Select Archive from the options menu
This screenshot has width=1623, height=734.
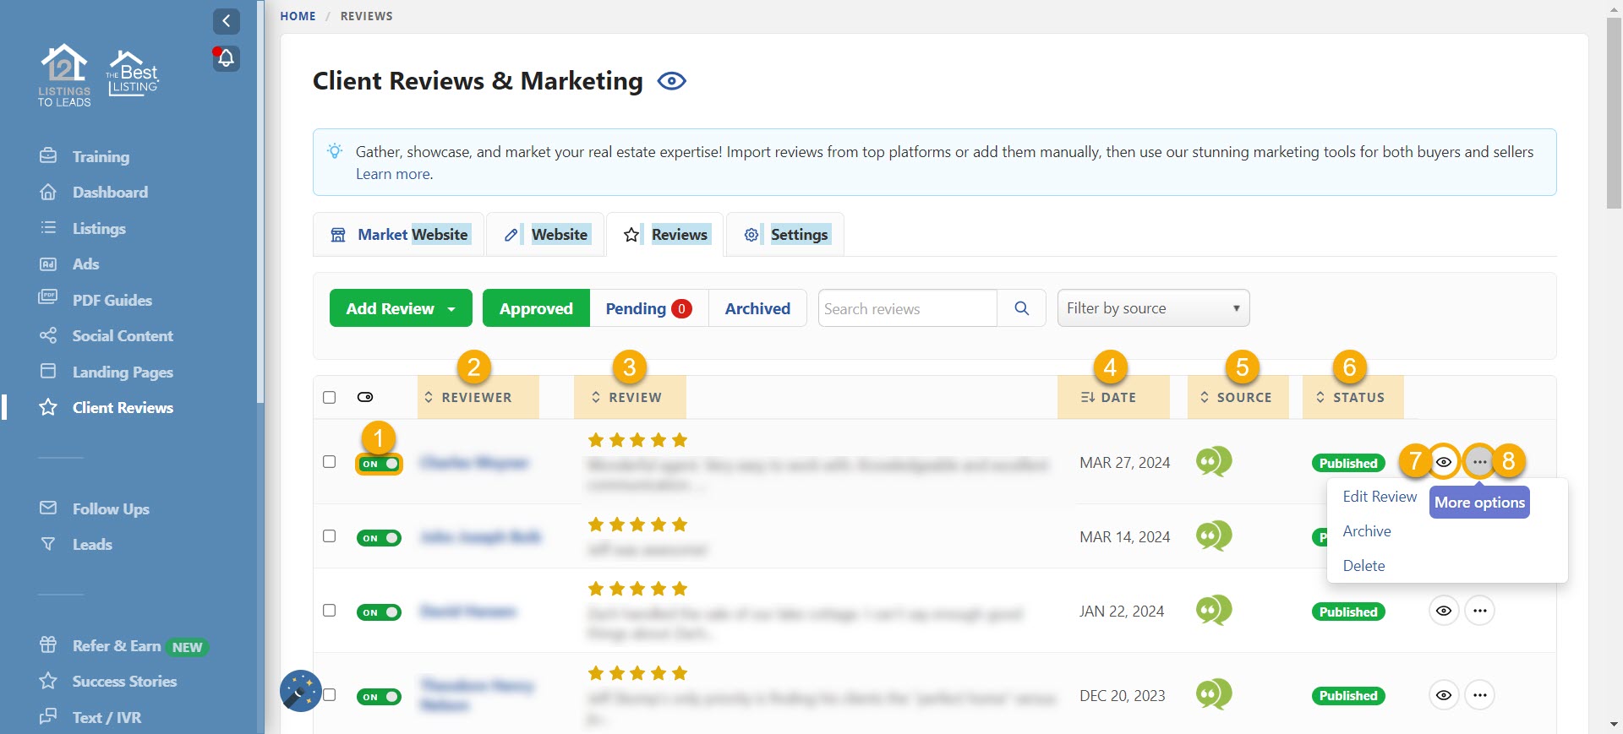pyautogui.click(x=1366, y=531)
